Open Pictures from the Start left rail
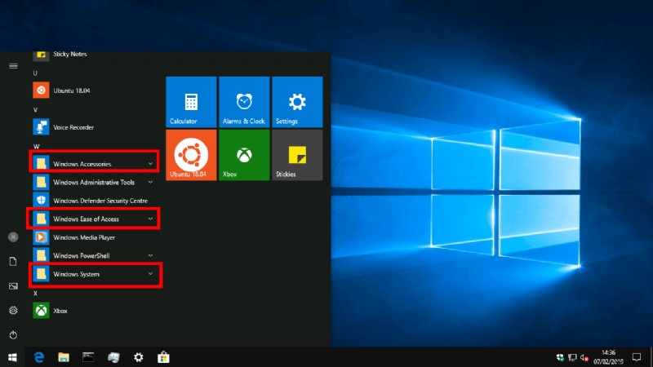 click(x=13, y=286)
